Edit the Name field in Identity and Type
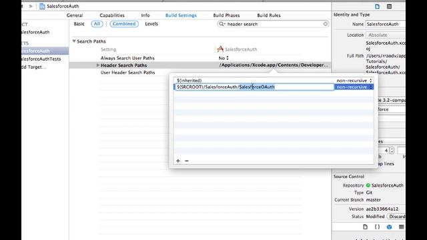Screen dimensions: 427x240 click(x=385, y=24)
